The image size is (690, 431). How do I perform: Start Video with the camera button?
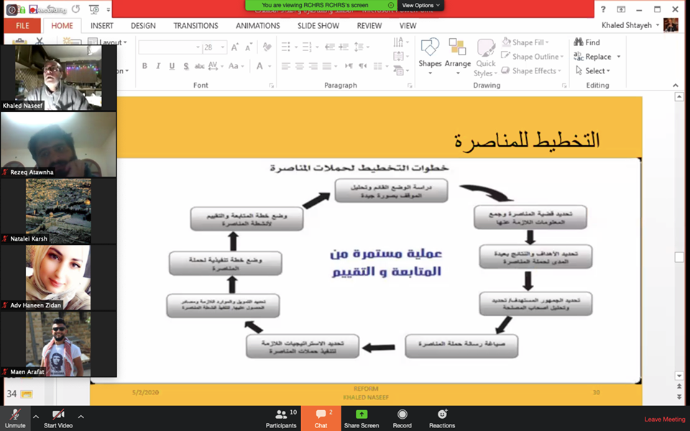(58, 415)
